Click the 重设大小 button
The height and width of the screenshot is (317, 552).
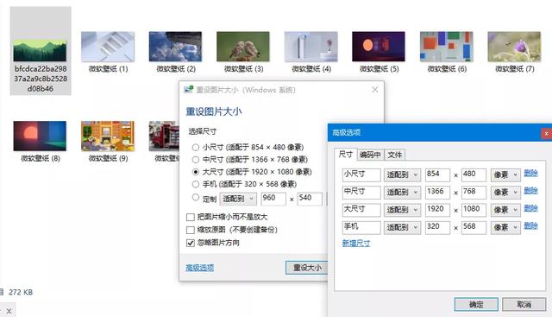click(x=307, y=268)
